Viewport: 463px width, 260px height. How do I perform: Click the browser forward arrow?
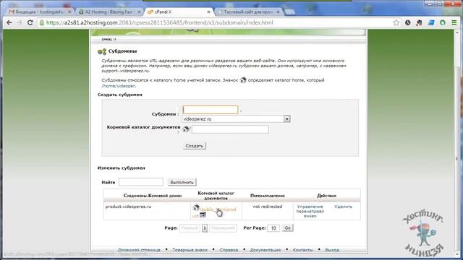pos(20,22)
